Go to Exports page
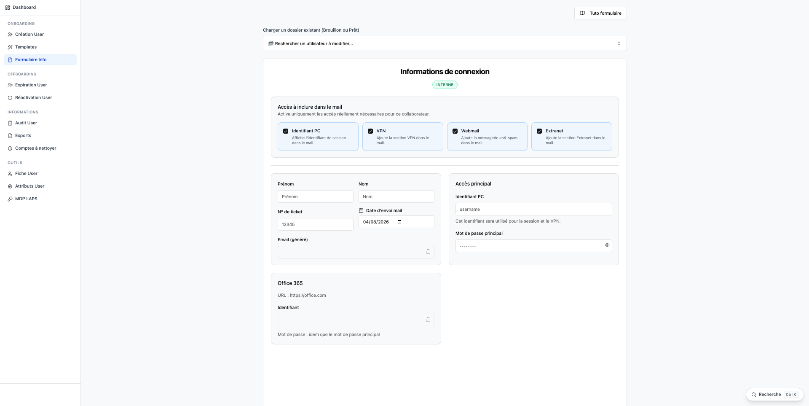Viewport: 809px width, 406px height. (x=40, y=136)
